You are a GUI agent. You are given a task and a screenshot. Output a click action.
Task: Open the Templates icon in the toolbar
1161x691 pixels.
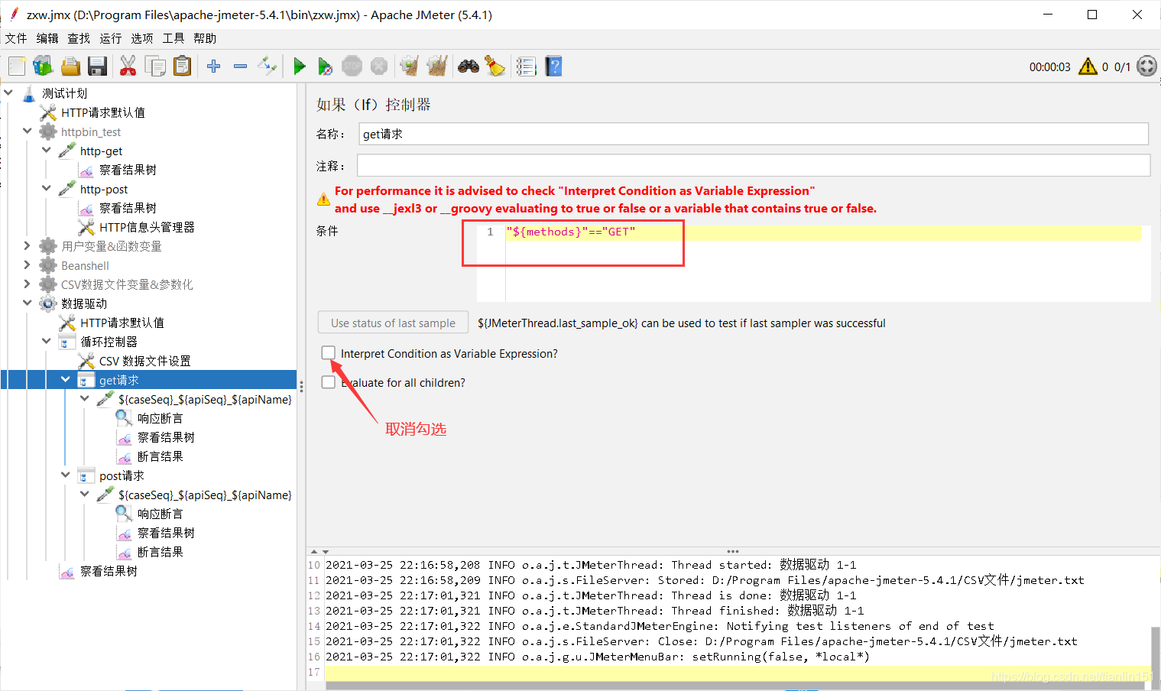(43, 67)
